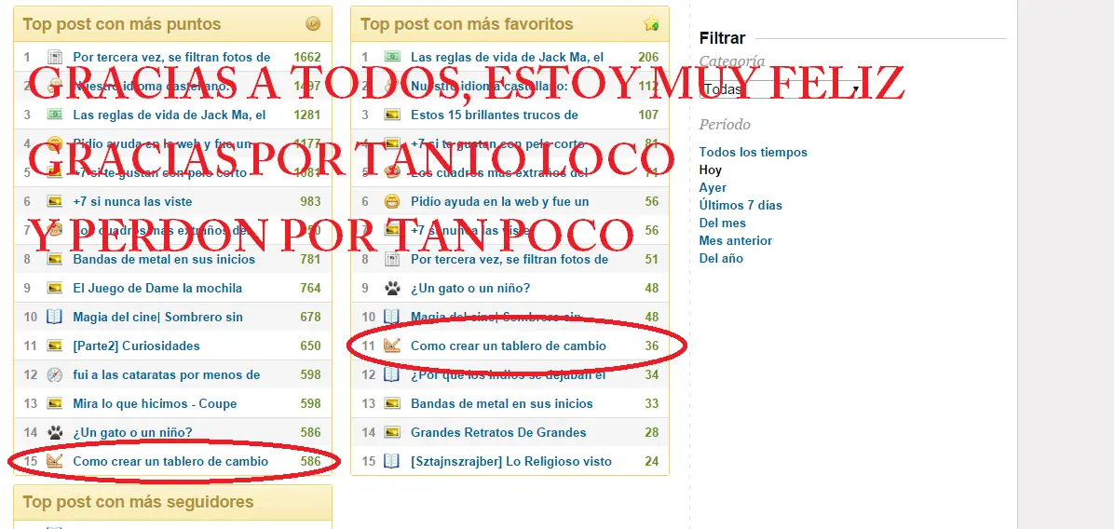Select the 'Ayer' period filter
Screen dimensions: 1114x529
click(713, 187)
